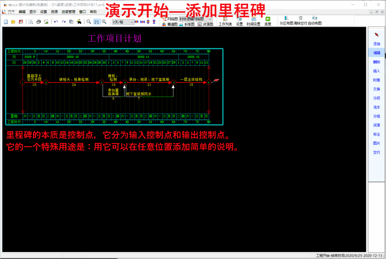Save the plan using the floppy disk icon
The width and height of the screenshot is (386, 259).
21,22
